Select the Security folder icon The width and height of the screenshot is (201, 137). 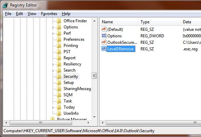59,76
